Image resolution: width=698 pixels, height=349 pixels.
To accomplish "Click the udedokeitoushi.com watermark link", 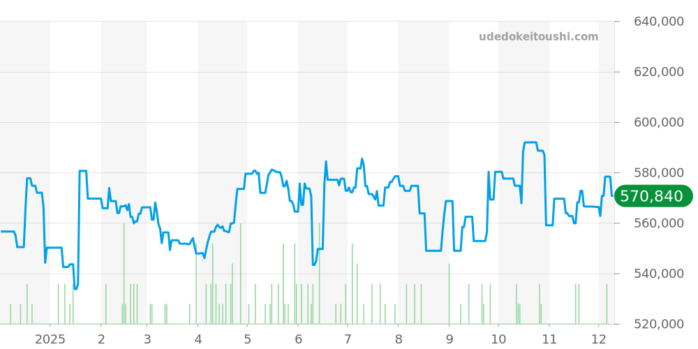I will pos(538,37).
